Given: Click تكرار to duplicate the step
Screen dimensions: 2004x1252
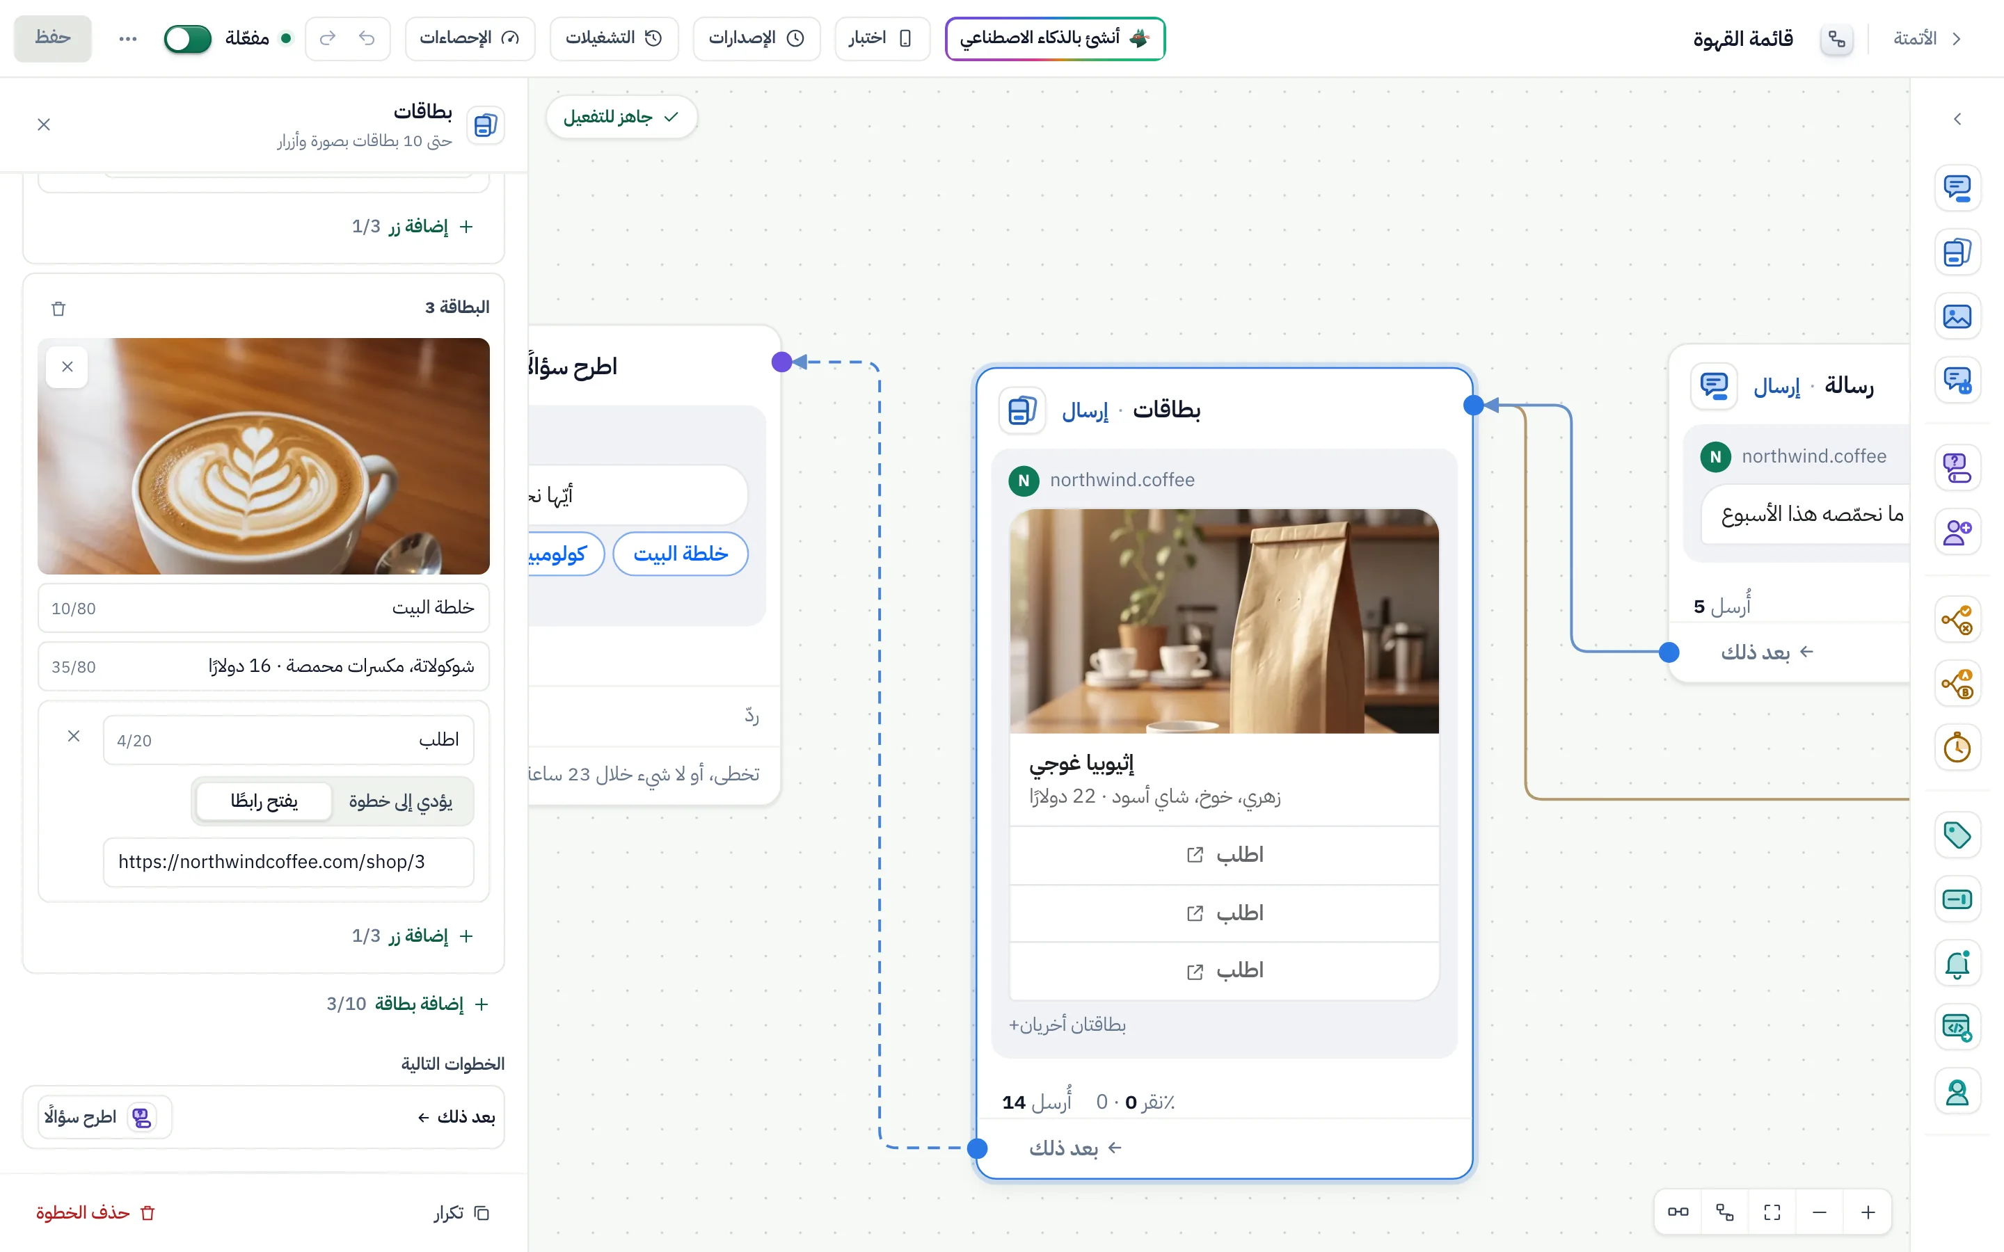Looking at the screenshot, I should click(462, 1212).
